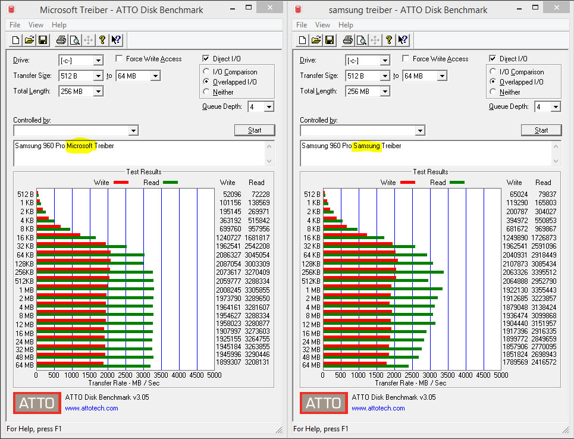Click app icon in Microsoft Treiber title bar
This screenshot has width=574, height=439.
pos(11,9)
